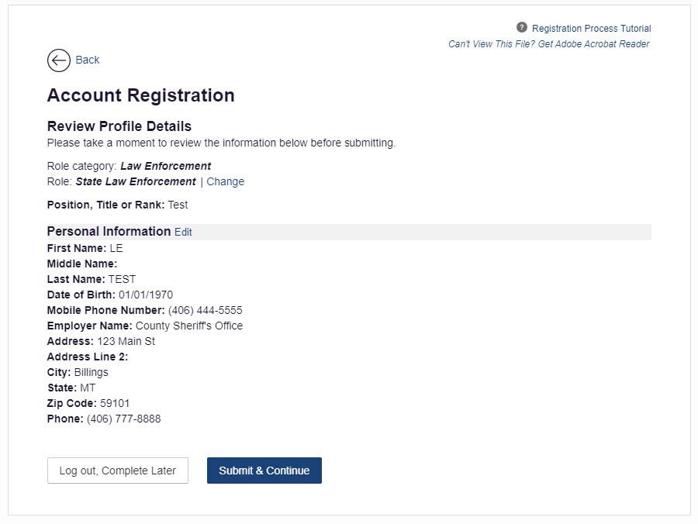Open the Get Adobe Acrobat Reader link

tap(549, 44)
